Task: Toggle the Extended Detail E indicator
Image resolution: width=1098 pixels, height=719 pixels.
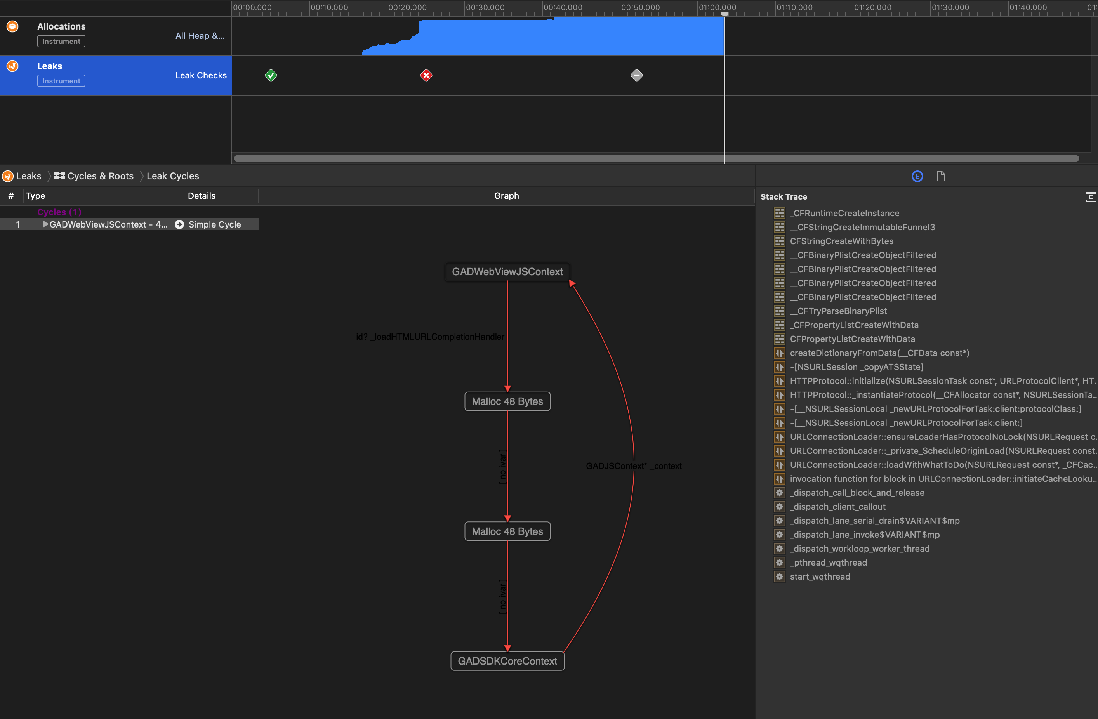Action: [x=917, y=176]
